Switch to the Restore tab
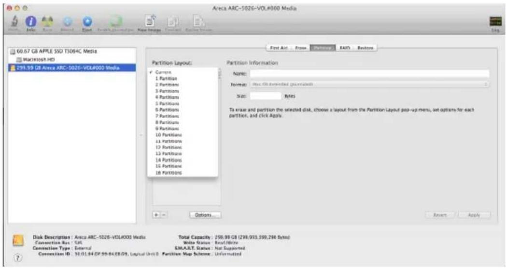This screenshot has height=268, width=506. point(365,48)
